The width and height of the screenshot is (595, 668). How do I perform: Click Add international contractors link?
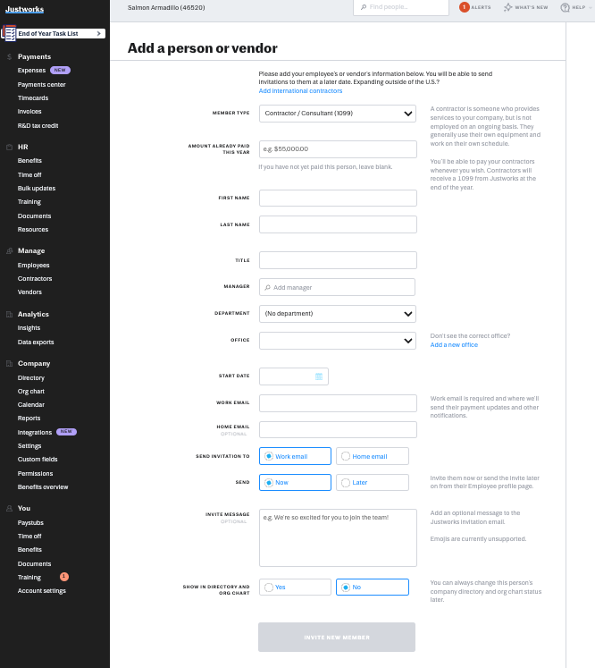coord(300,90)
